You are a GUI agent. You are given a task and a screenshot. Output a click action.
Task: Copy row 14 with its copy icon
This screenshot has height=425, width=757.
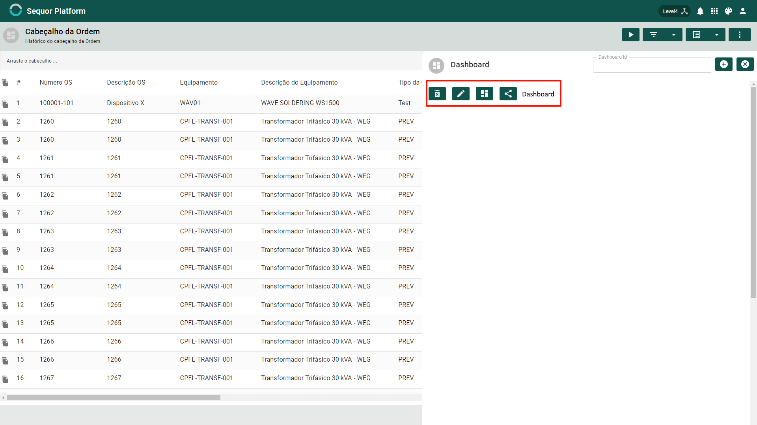[5, 343]
